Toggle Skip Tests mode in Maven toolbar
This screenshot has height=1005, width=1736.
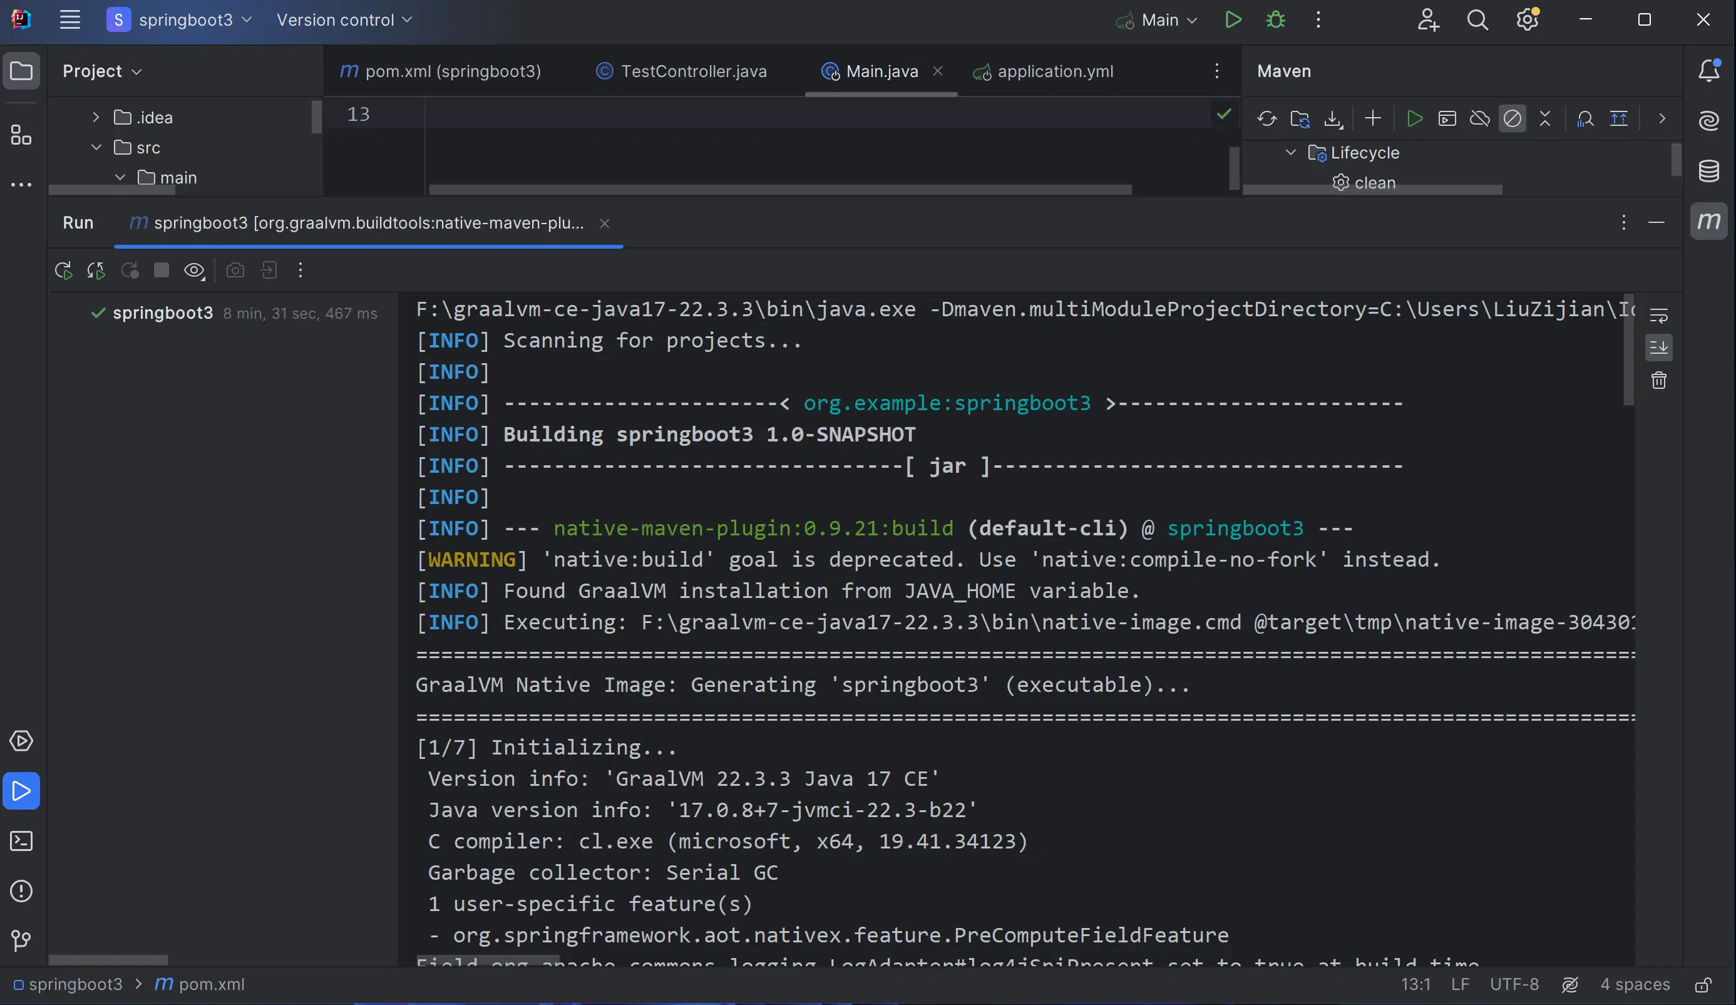coord(1512,118)
